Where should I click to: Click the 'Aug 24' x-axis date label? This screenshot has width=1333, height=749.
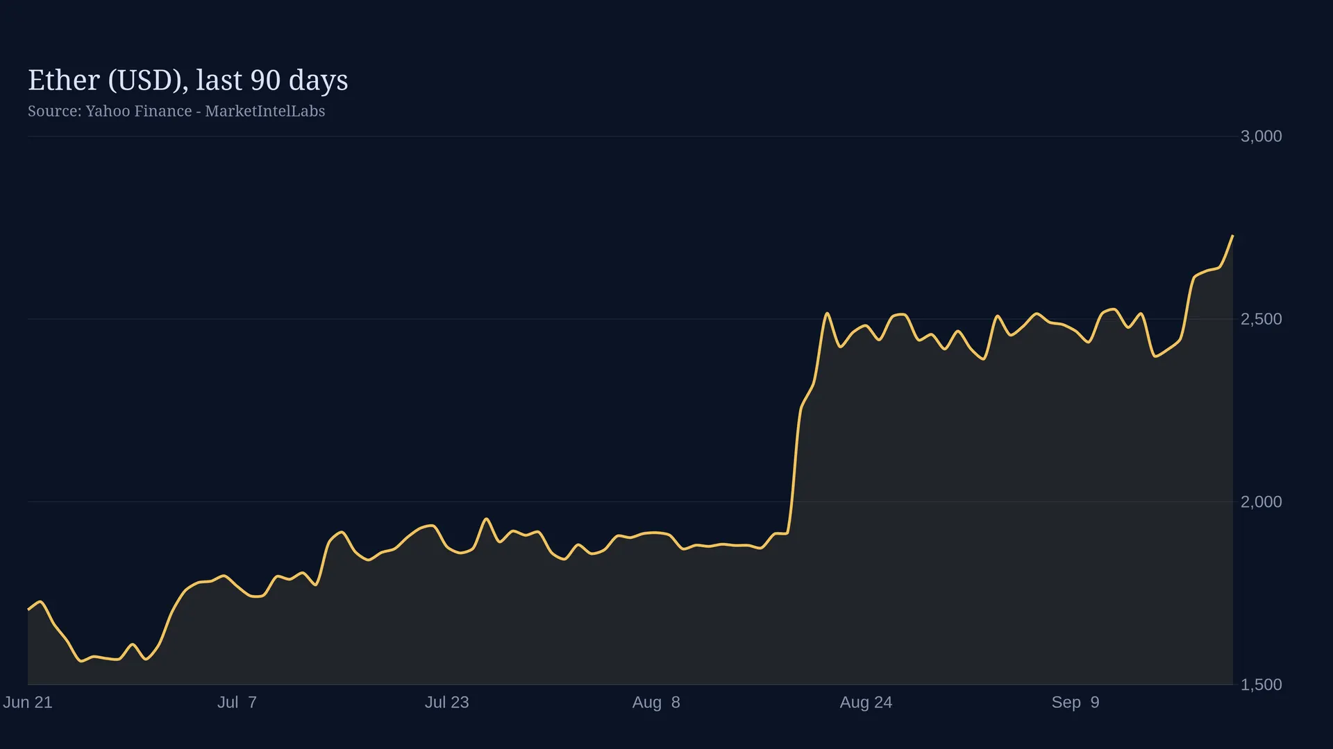pos(866,702)
